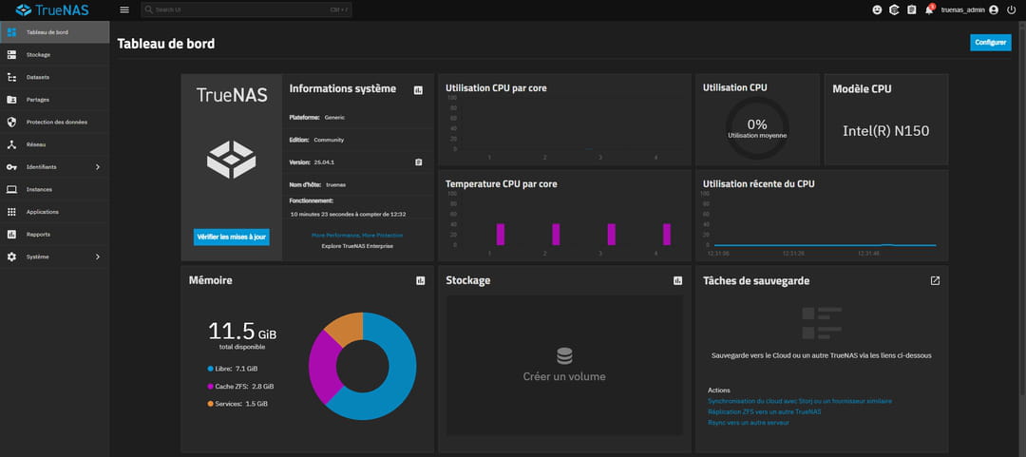
Task: Click Applications grid sidebar icon
Action: click(x=11, y=212)
